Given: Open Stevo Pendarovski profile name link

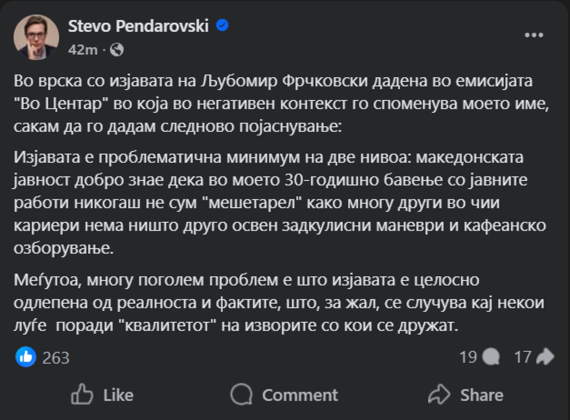Looking at the screenshot, I should pyautogui.click(x=138, y=26).
